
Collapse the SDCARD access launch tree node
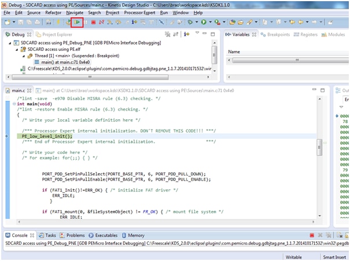coord(9,43)
